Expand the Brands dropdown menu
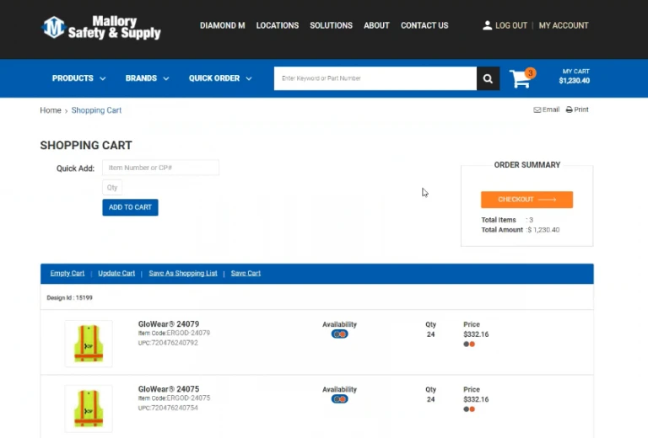648x438 pixels. [147, 78]
